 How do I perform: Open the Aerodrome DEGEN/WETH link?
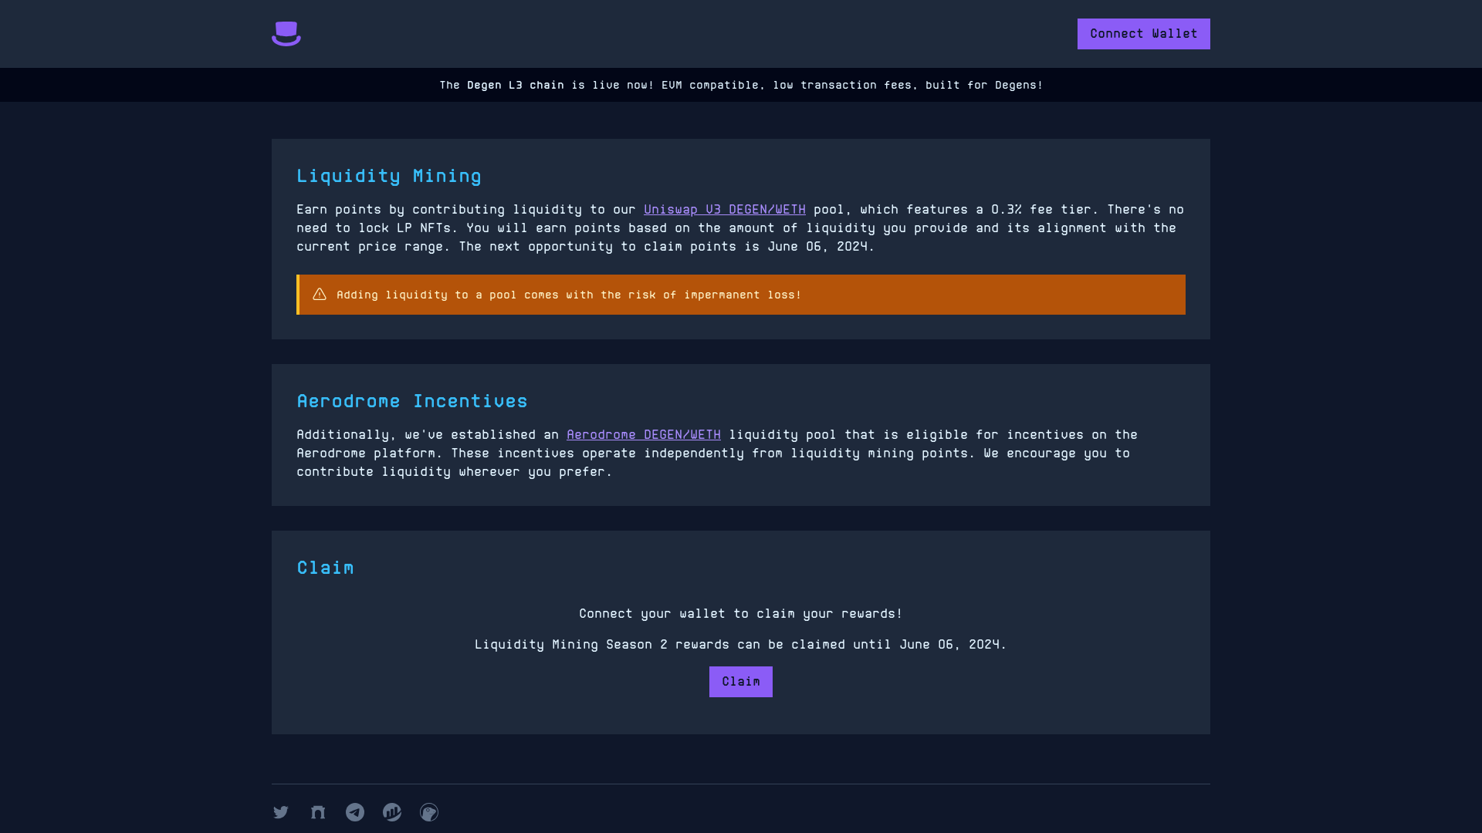644,435
